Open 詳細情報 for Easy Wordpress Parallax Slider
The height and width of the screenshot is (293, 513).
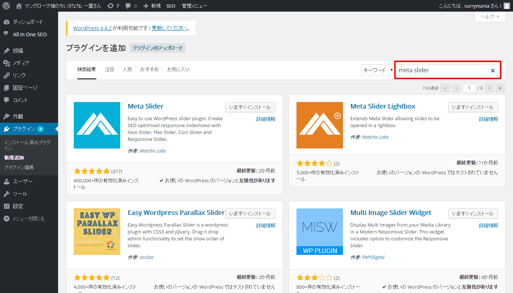pyautogui.click(x=266, y=225)
